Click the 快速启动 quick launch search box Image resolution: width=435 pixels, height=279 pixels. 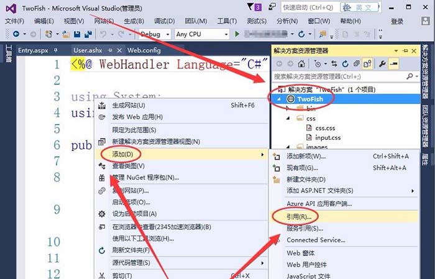310,7
